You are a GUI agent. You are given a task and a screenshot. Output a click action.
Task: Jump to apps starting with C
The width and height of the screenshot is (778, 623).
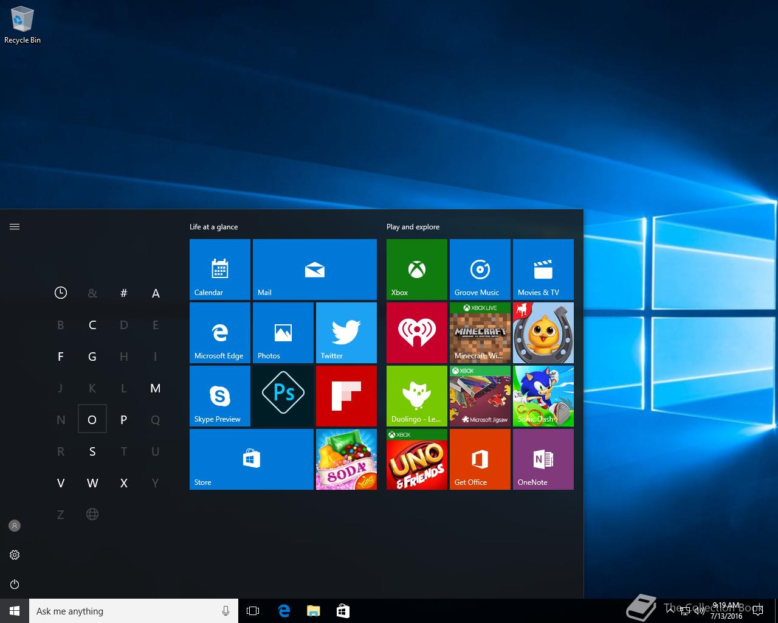click(x=92, y=324)
